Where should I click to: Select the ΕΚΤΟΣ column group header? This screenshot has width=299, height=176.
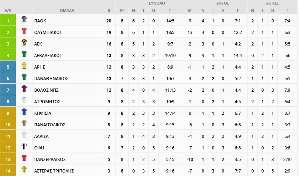[x=272, y=3]
